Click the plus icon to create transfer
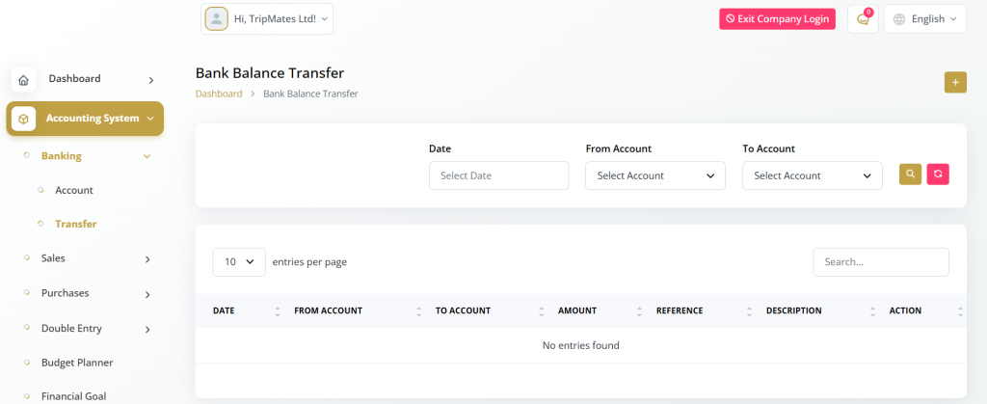The width and height of the screenshot is (987, 404). coord(955,82)
